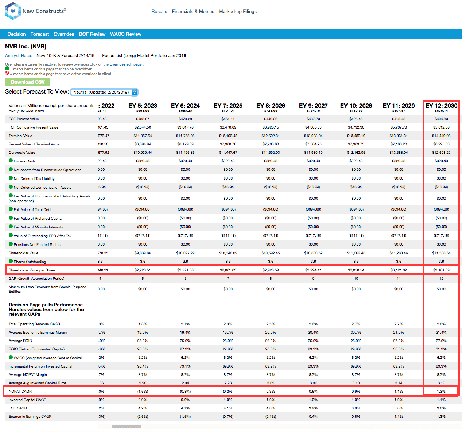Click the $11,508.64 shareholder value cell
The image size is (462, 432).
pos(441,253)
